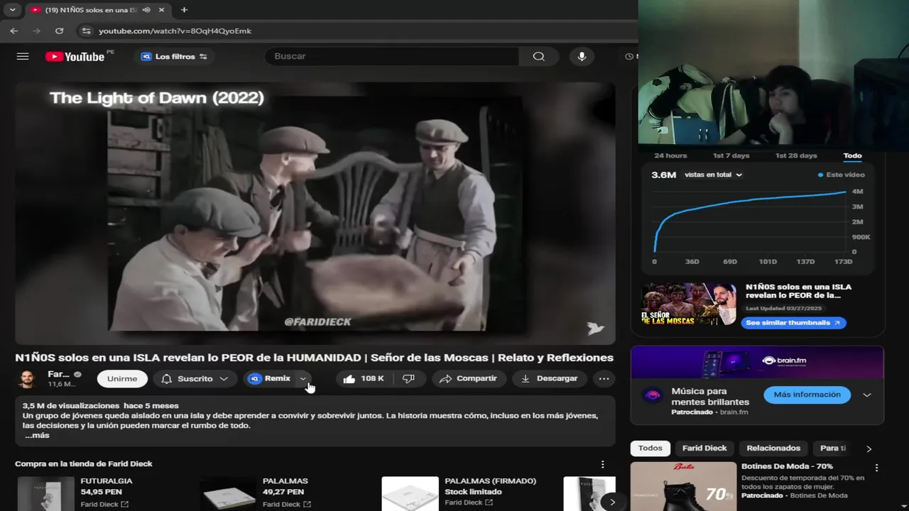The image size is (909, 511).
Task: Open PALALMAS (FIRMADO) product thumbnail
Action: 410,494
